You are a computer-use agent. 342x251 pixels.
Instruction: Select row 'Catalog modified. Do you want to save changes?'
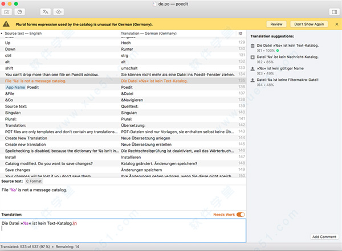click(123, 163)
